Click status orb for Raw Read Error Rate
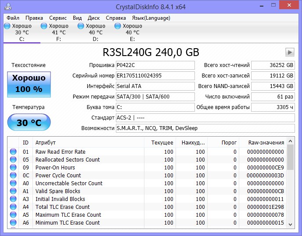The image size is (302, 236). click(x=13, y=151)
